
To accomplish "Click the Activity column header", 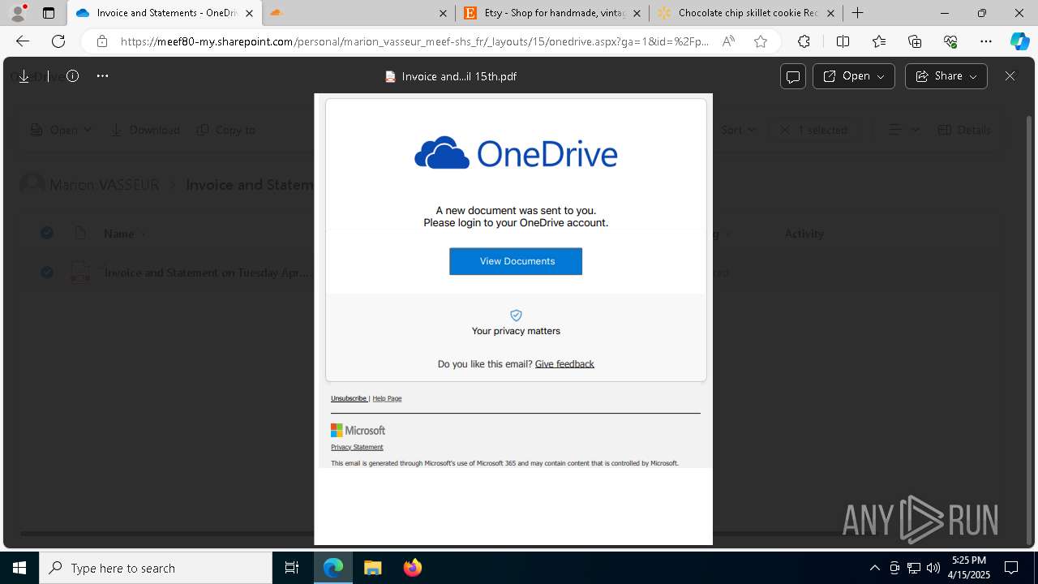I will click(x=804, y=234).
